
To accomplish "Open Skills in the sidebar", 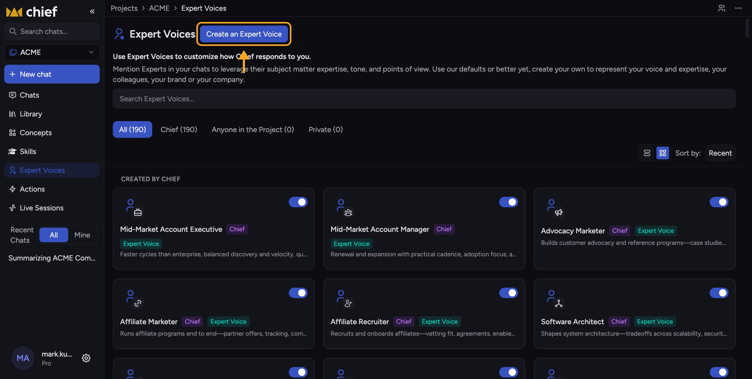I will point(52,151).
